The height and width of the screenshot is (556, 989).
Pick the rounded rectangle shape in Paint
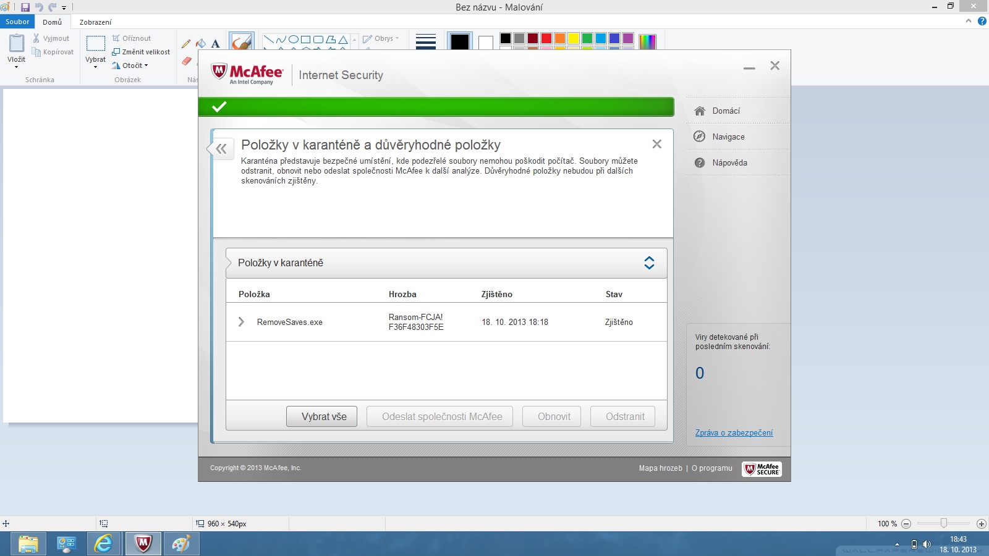click(x=318, y=40)
